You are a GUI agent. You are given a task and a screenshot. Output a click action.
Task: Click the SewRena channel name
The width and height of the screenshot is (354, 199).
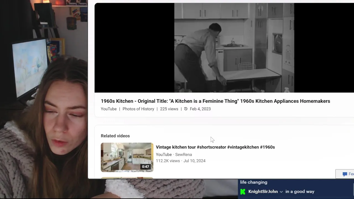pos(184,155)
